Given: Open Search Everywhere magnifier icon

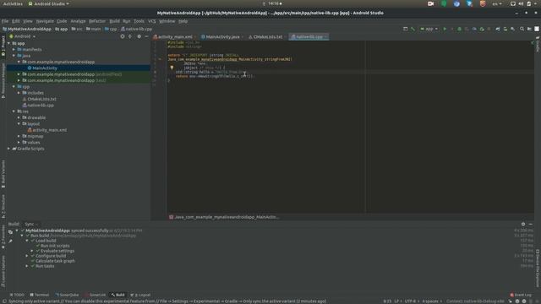Looking at the screenshot, I should click(522, 29).
